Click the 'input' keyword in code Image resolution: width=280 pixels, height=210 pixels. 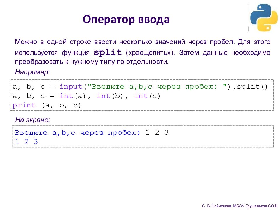pyautogui.click(x=71, y=87)
